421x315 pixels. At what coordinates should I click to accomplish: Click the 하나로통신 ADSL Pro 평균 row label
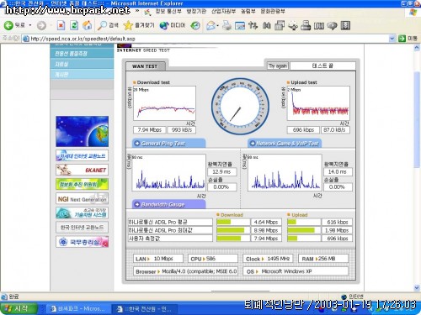tap(170, 222)
